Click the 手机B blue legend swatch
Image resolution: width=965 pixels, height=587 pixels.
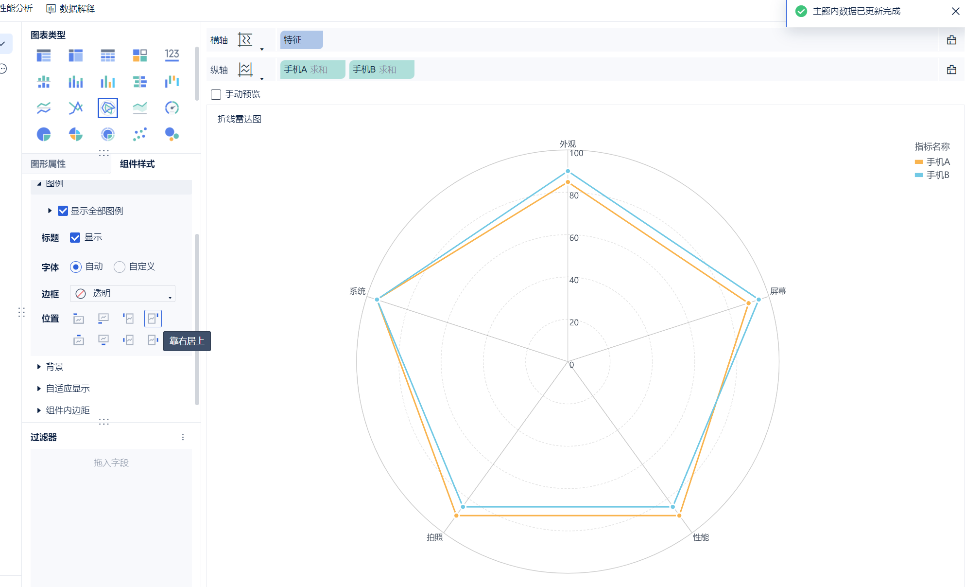[918, 175]
